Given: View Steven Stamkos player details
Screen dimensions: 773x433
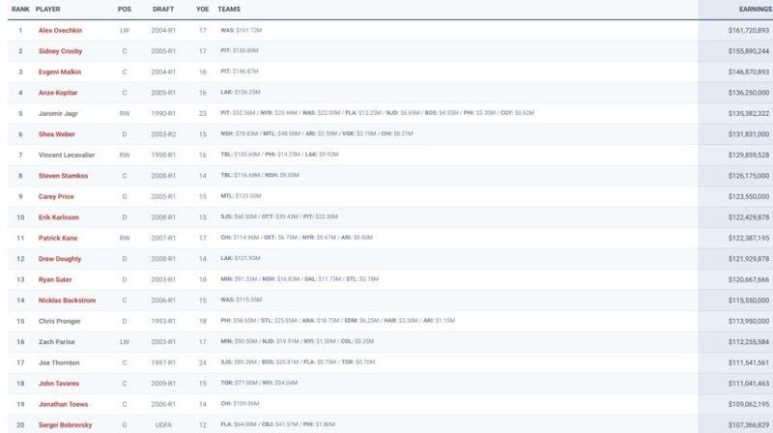Looking at the screenshot, I should click(x=62, y=176).
